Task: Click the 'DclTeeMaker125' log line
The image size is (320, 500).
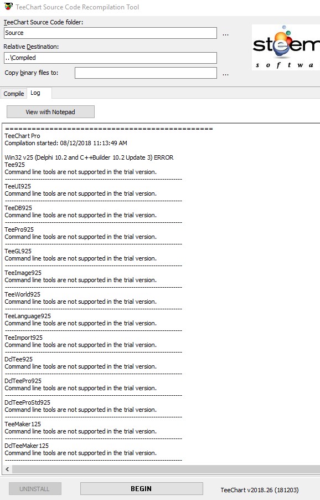Action: click(27, 446)
